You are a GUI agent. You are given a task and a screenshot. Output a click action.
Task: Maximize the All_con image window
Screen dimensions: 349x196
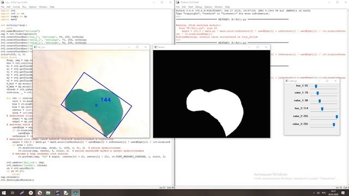(x=137, y=47)
